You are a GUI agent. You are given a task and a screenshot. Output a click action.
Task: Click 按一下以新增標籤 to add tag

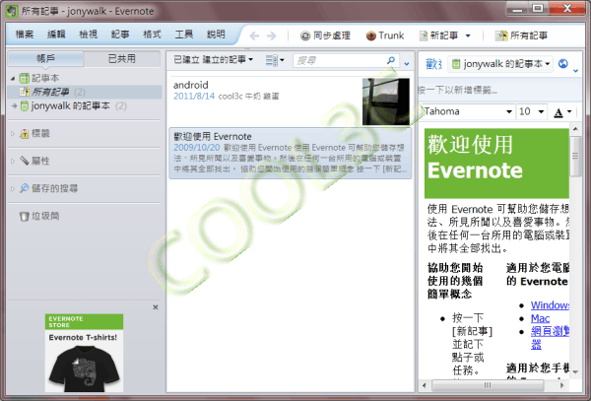[x=459, y=91]
